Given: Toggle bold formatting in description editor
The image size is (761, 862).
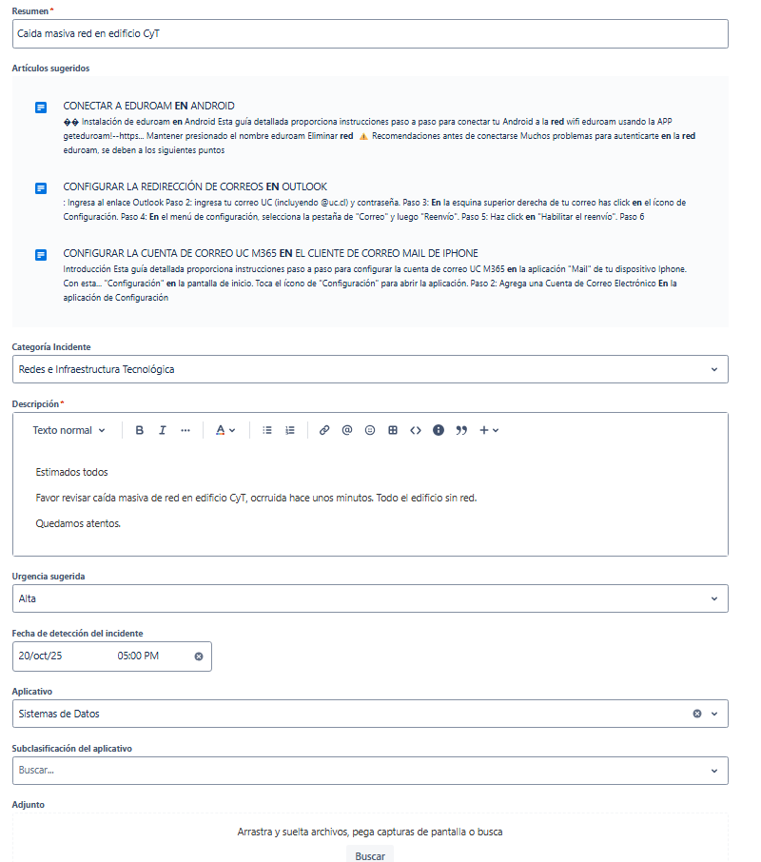Looking at the screenshot, I should (x=140, y=430).
